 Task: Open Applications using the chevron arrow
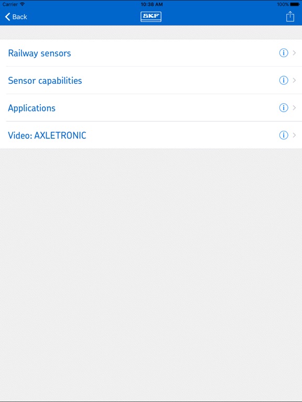tap(294, 108)
